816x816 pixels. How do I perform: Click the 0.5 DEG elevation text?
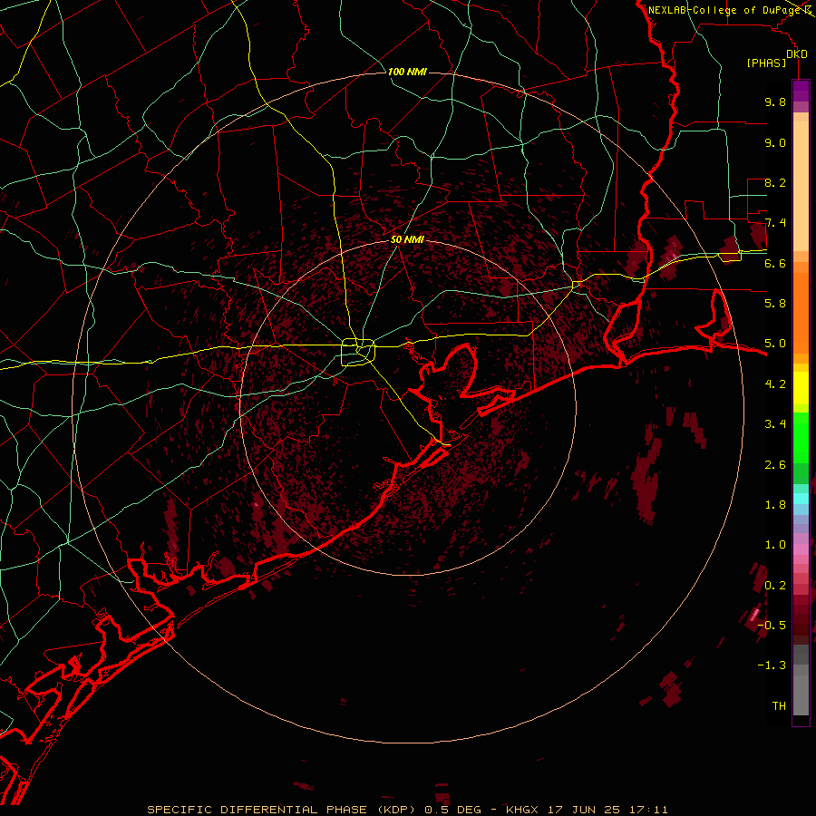452,810
